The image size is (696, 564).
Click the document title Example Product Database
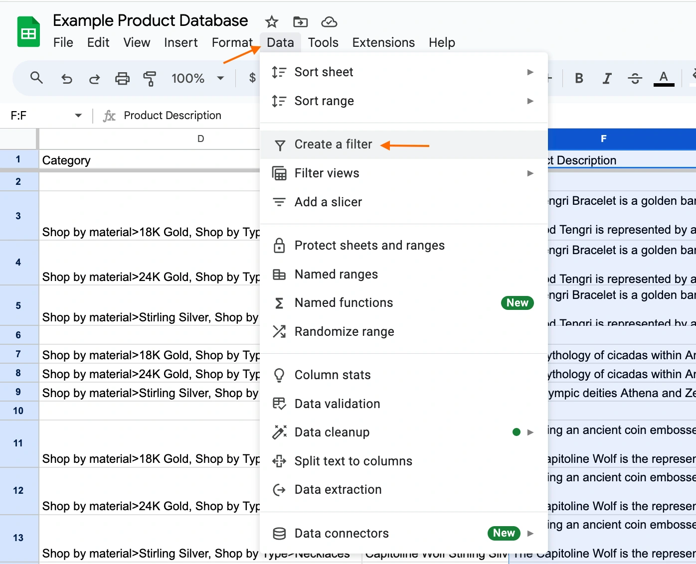150,21
